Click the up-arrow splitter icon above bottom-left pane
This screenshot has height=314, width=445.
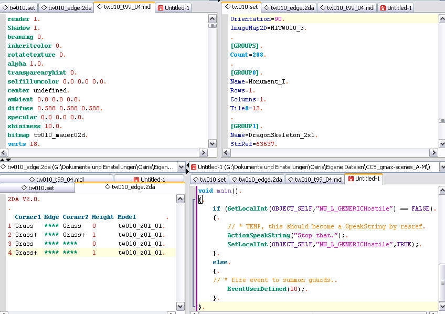[3, 159]
